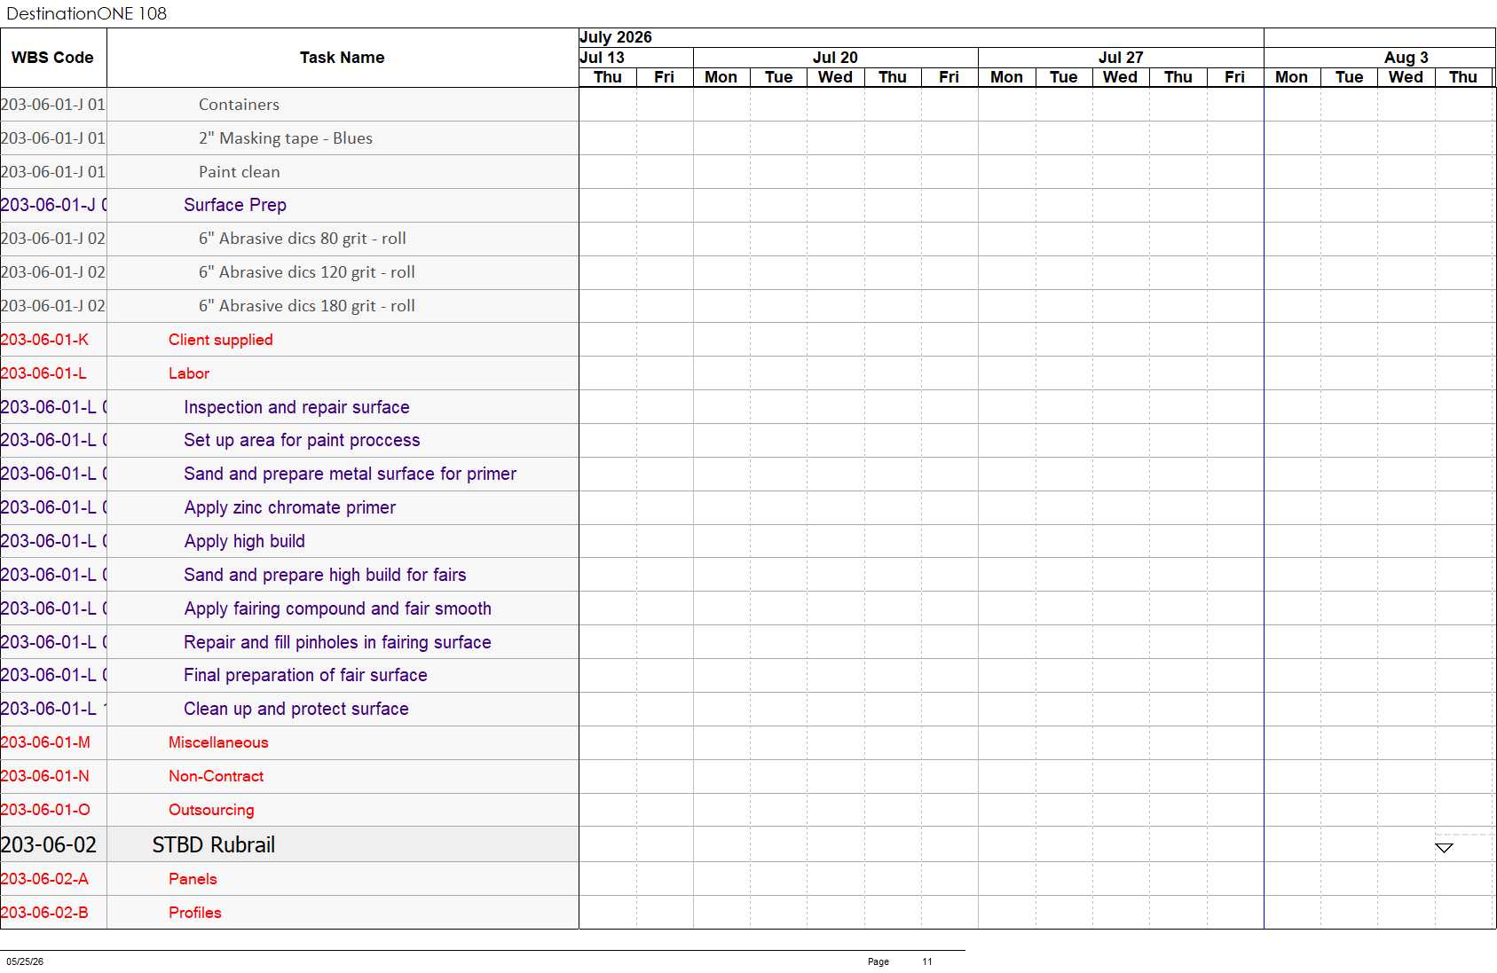
Task: Click the Jul 27 week header
Action: point(1121,58)
